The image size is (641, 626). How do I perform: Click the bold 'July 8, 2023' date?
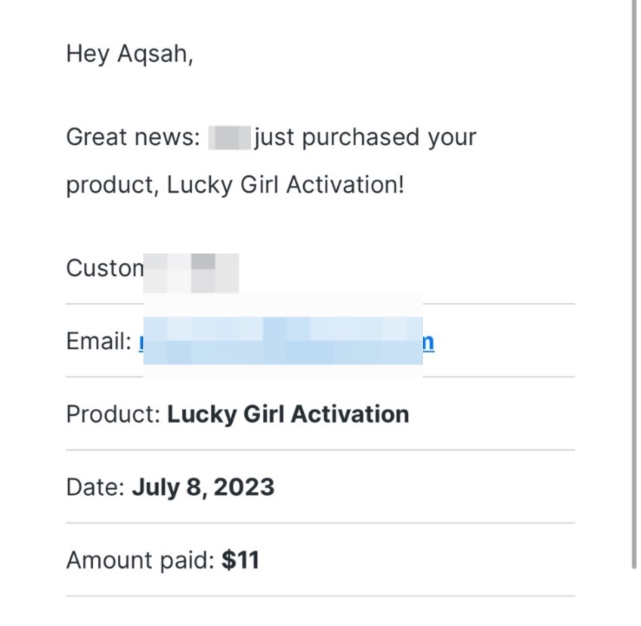point(202,487)
